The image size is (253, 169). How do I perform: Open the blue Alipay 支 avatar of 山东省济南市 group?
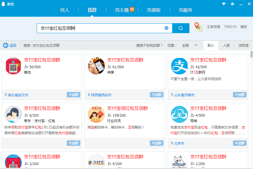[x=180, y=66]
